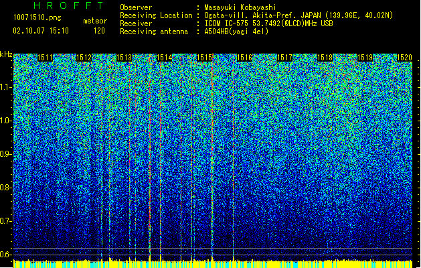Click the 1511 time marker
The width and height of the screenshot is (421, 268).
[45, 58]
